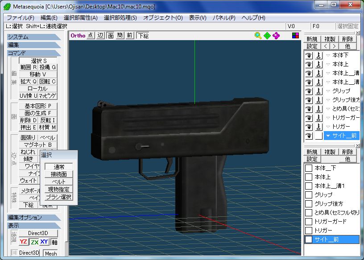Expand the 編集 panel header
The width and height of the screenshot is (364, 260).
point(33,45)
